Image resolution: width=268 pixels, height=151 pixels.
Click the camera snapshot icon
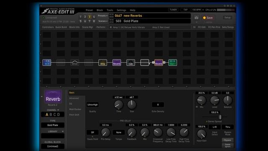196,18
